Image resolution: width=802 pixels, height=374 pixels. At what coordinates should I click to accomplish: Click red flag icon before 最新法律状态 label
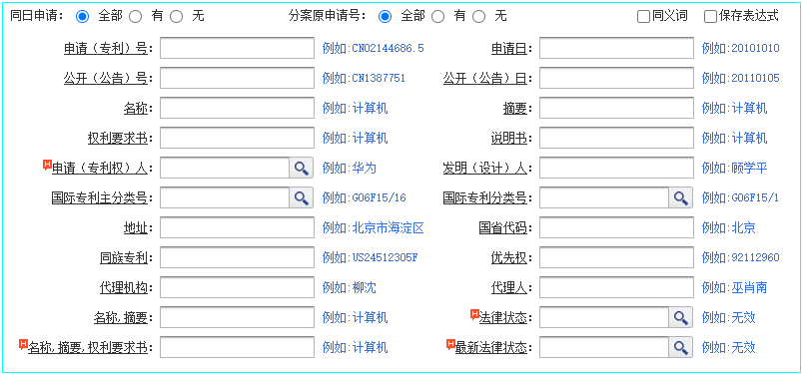(x=450, y=344)
